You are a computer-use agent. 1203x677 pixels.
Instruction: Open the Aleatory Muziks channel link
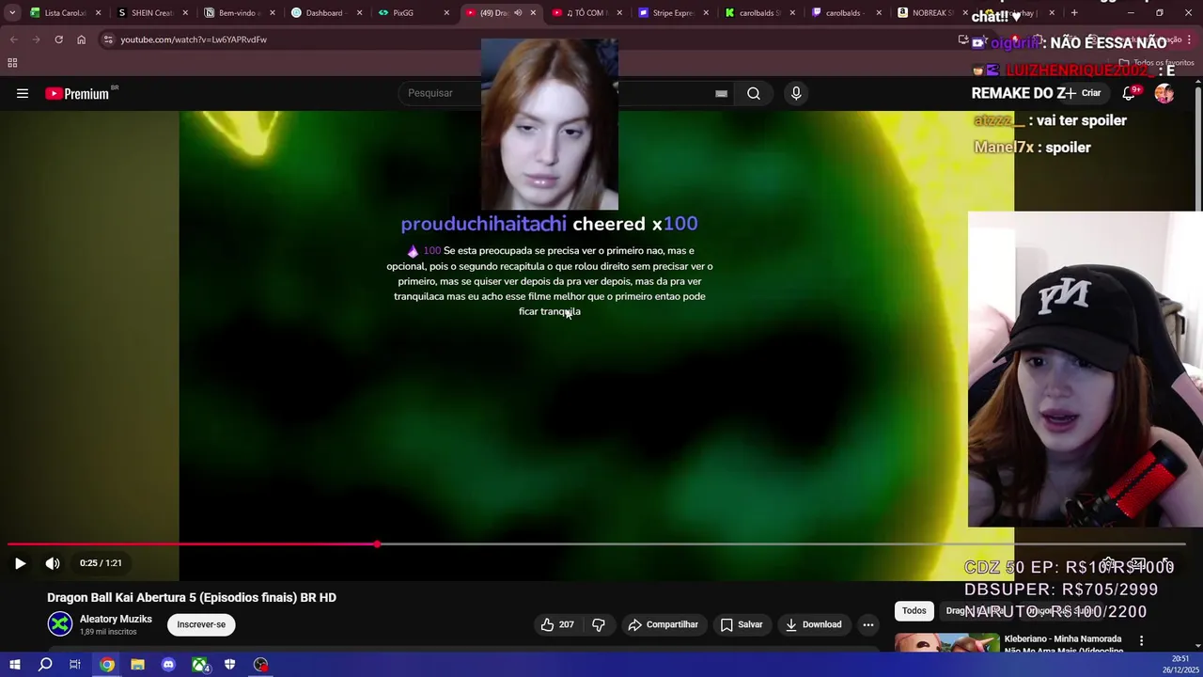point(116,620)
